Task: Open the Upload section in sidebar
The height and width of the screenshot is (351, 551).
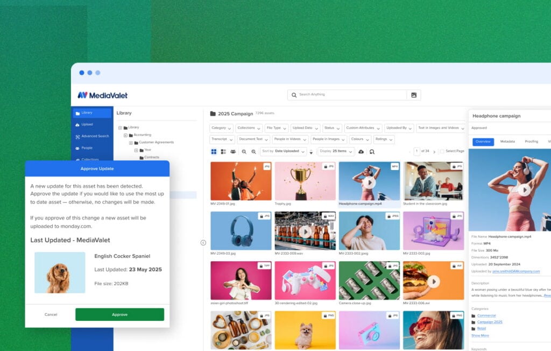Action: [x=84, y=124]
